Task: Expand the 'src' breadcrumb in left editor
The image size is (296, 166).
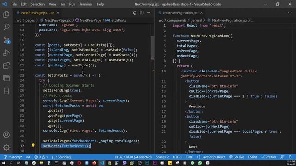Action: click(19, 20)
